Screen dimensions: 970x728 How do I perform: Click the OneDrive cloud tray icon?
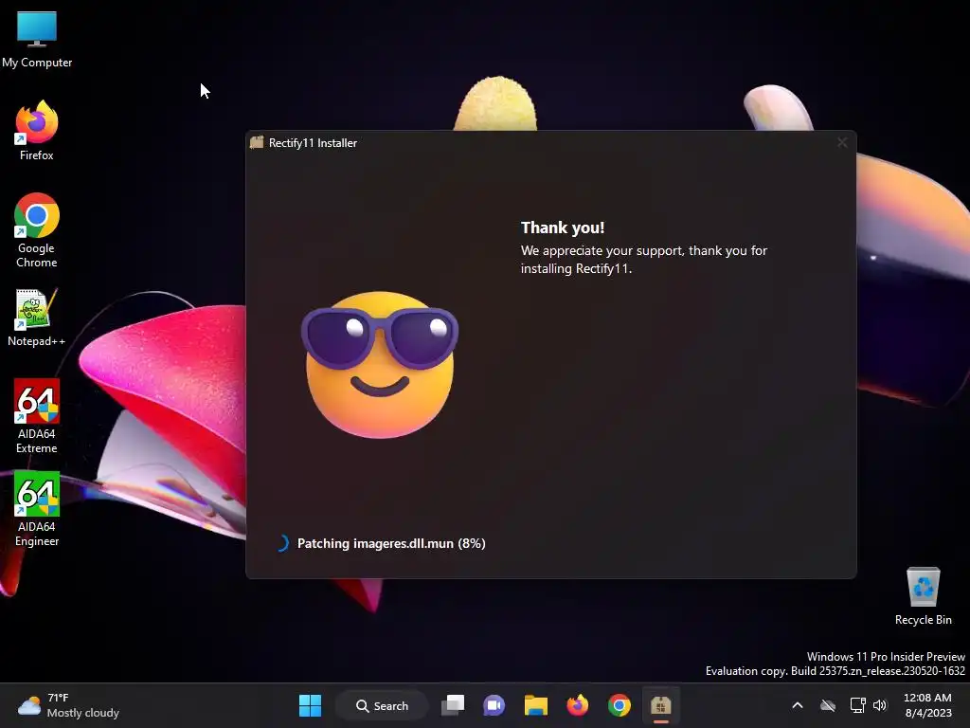click(828, 705)
